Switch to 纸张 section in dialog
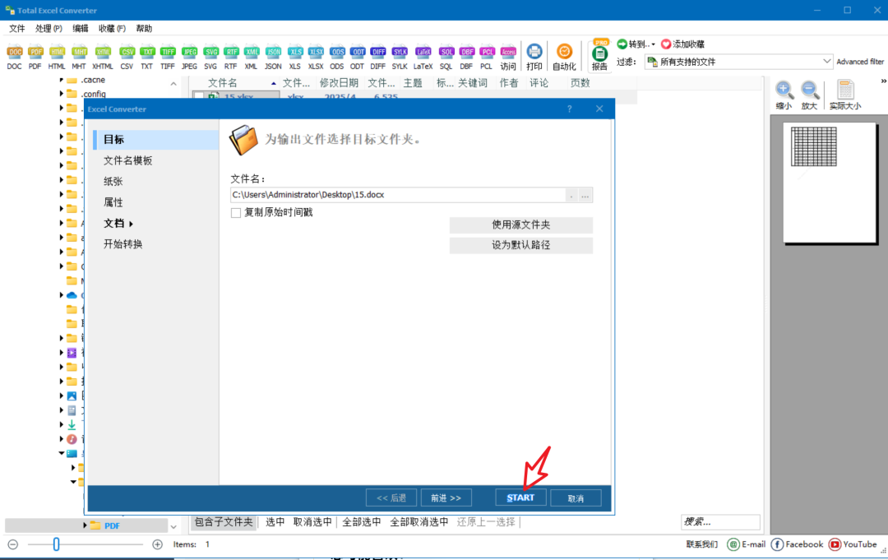 [113, 182]
